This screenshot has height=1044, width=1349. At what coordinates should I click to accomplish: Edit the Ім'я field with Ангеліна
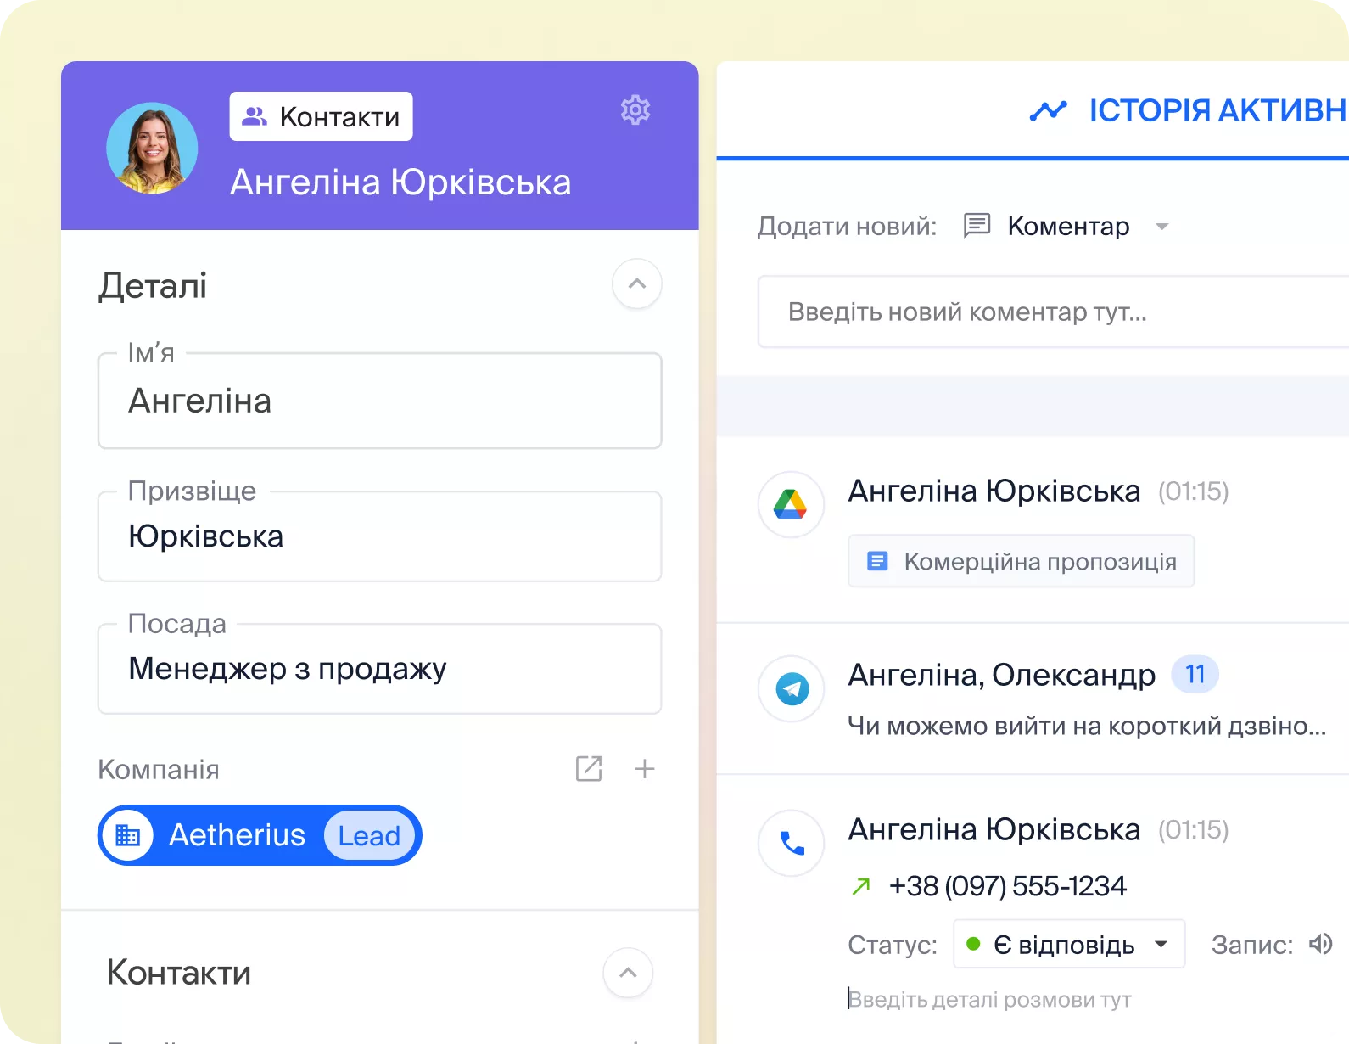[379, 401]
